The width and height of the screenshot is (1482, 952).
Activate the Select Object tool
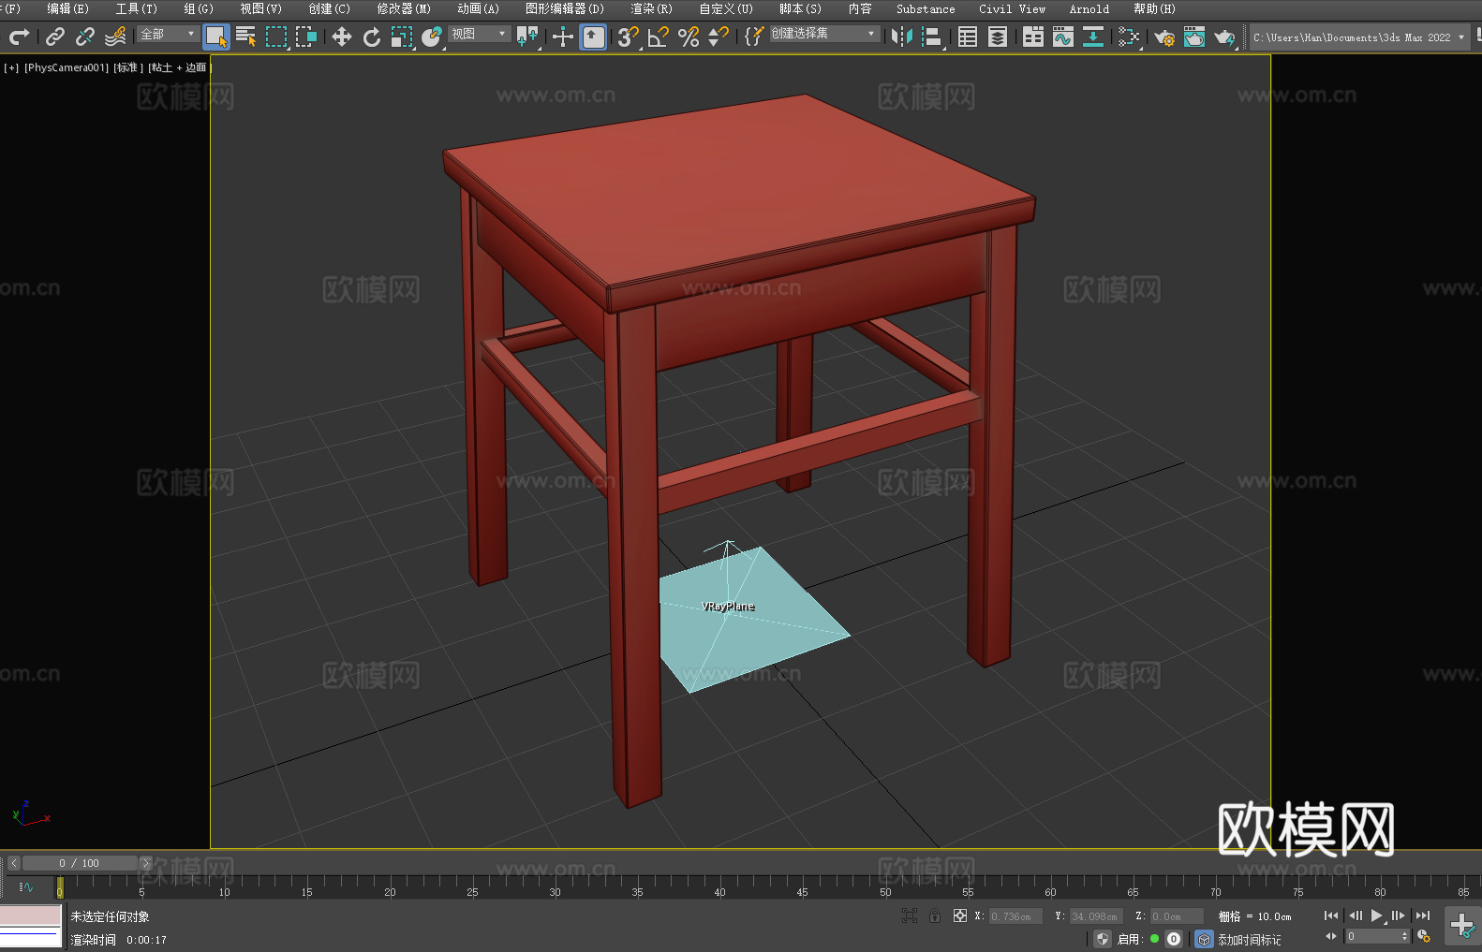(x=216, y=37)
